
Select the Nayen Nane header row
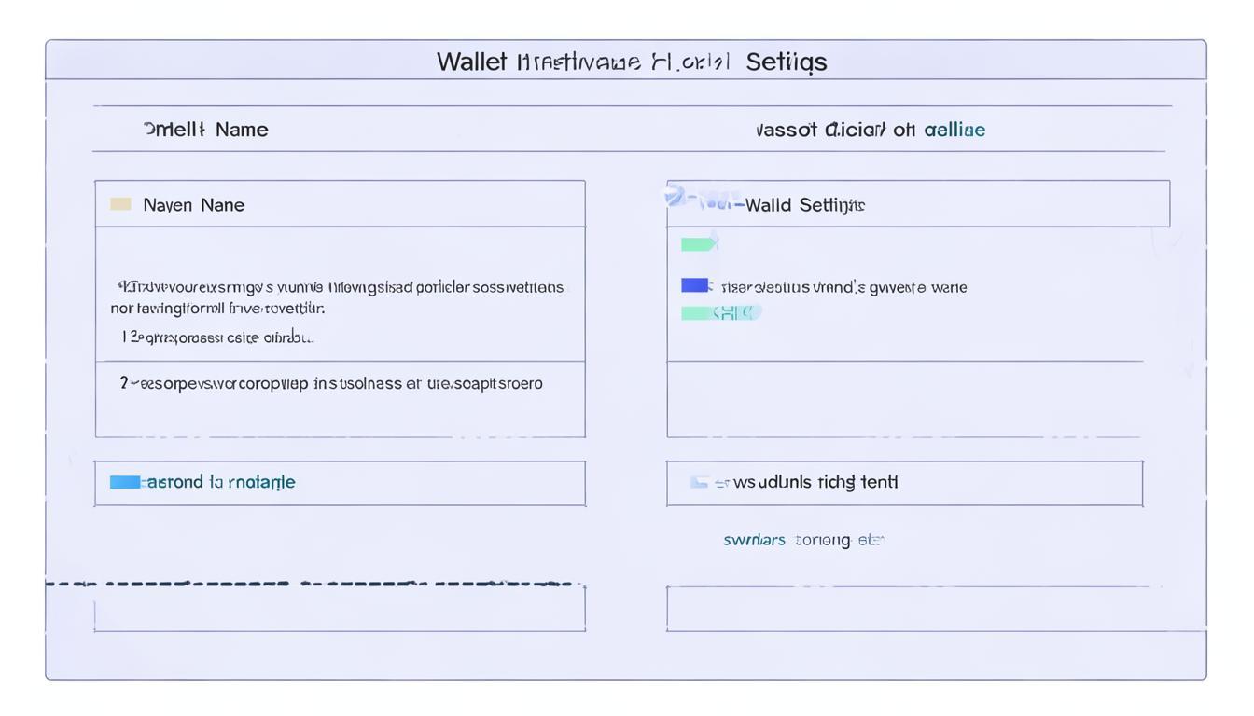(340, 204)
